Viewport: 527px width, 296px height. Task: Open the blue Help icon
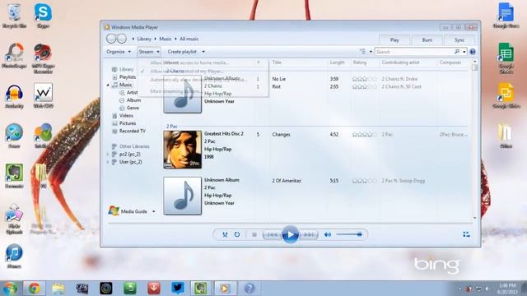click(x=473, y=52)
